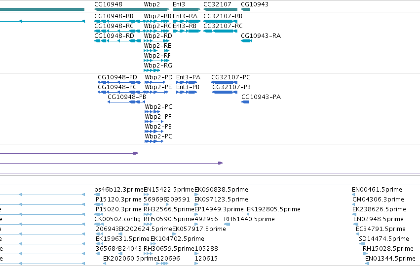Image resolution: width=420 pixels, height=266 pixels.
Task: Select EST bs46b12.3prime
Action: pos(119,190)
